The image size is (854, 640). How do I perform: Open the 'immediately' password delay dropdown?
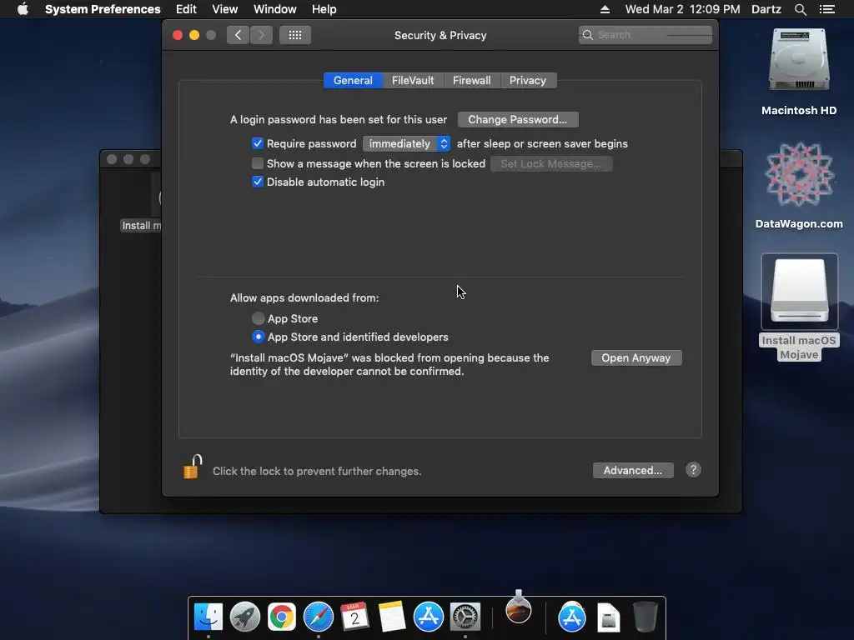(406, 143)
